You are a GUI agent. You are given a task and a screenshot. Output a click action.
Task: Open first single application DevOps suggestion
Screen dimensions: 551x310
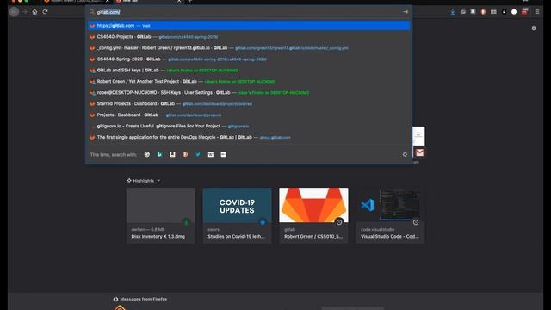click(x=249, y=138)
